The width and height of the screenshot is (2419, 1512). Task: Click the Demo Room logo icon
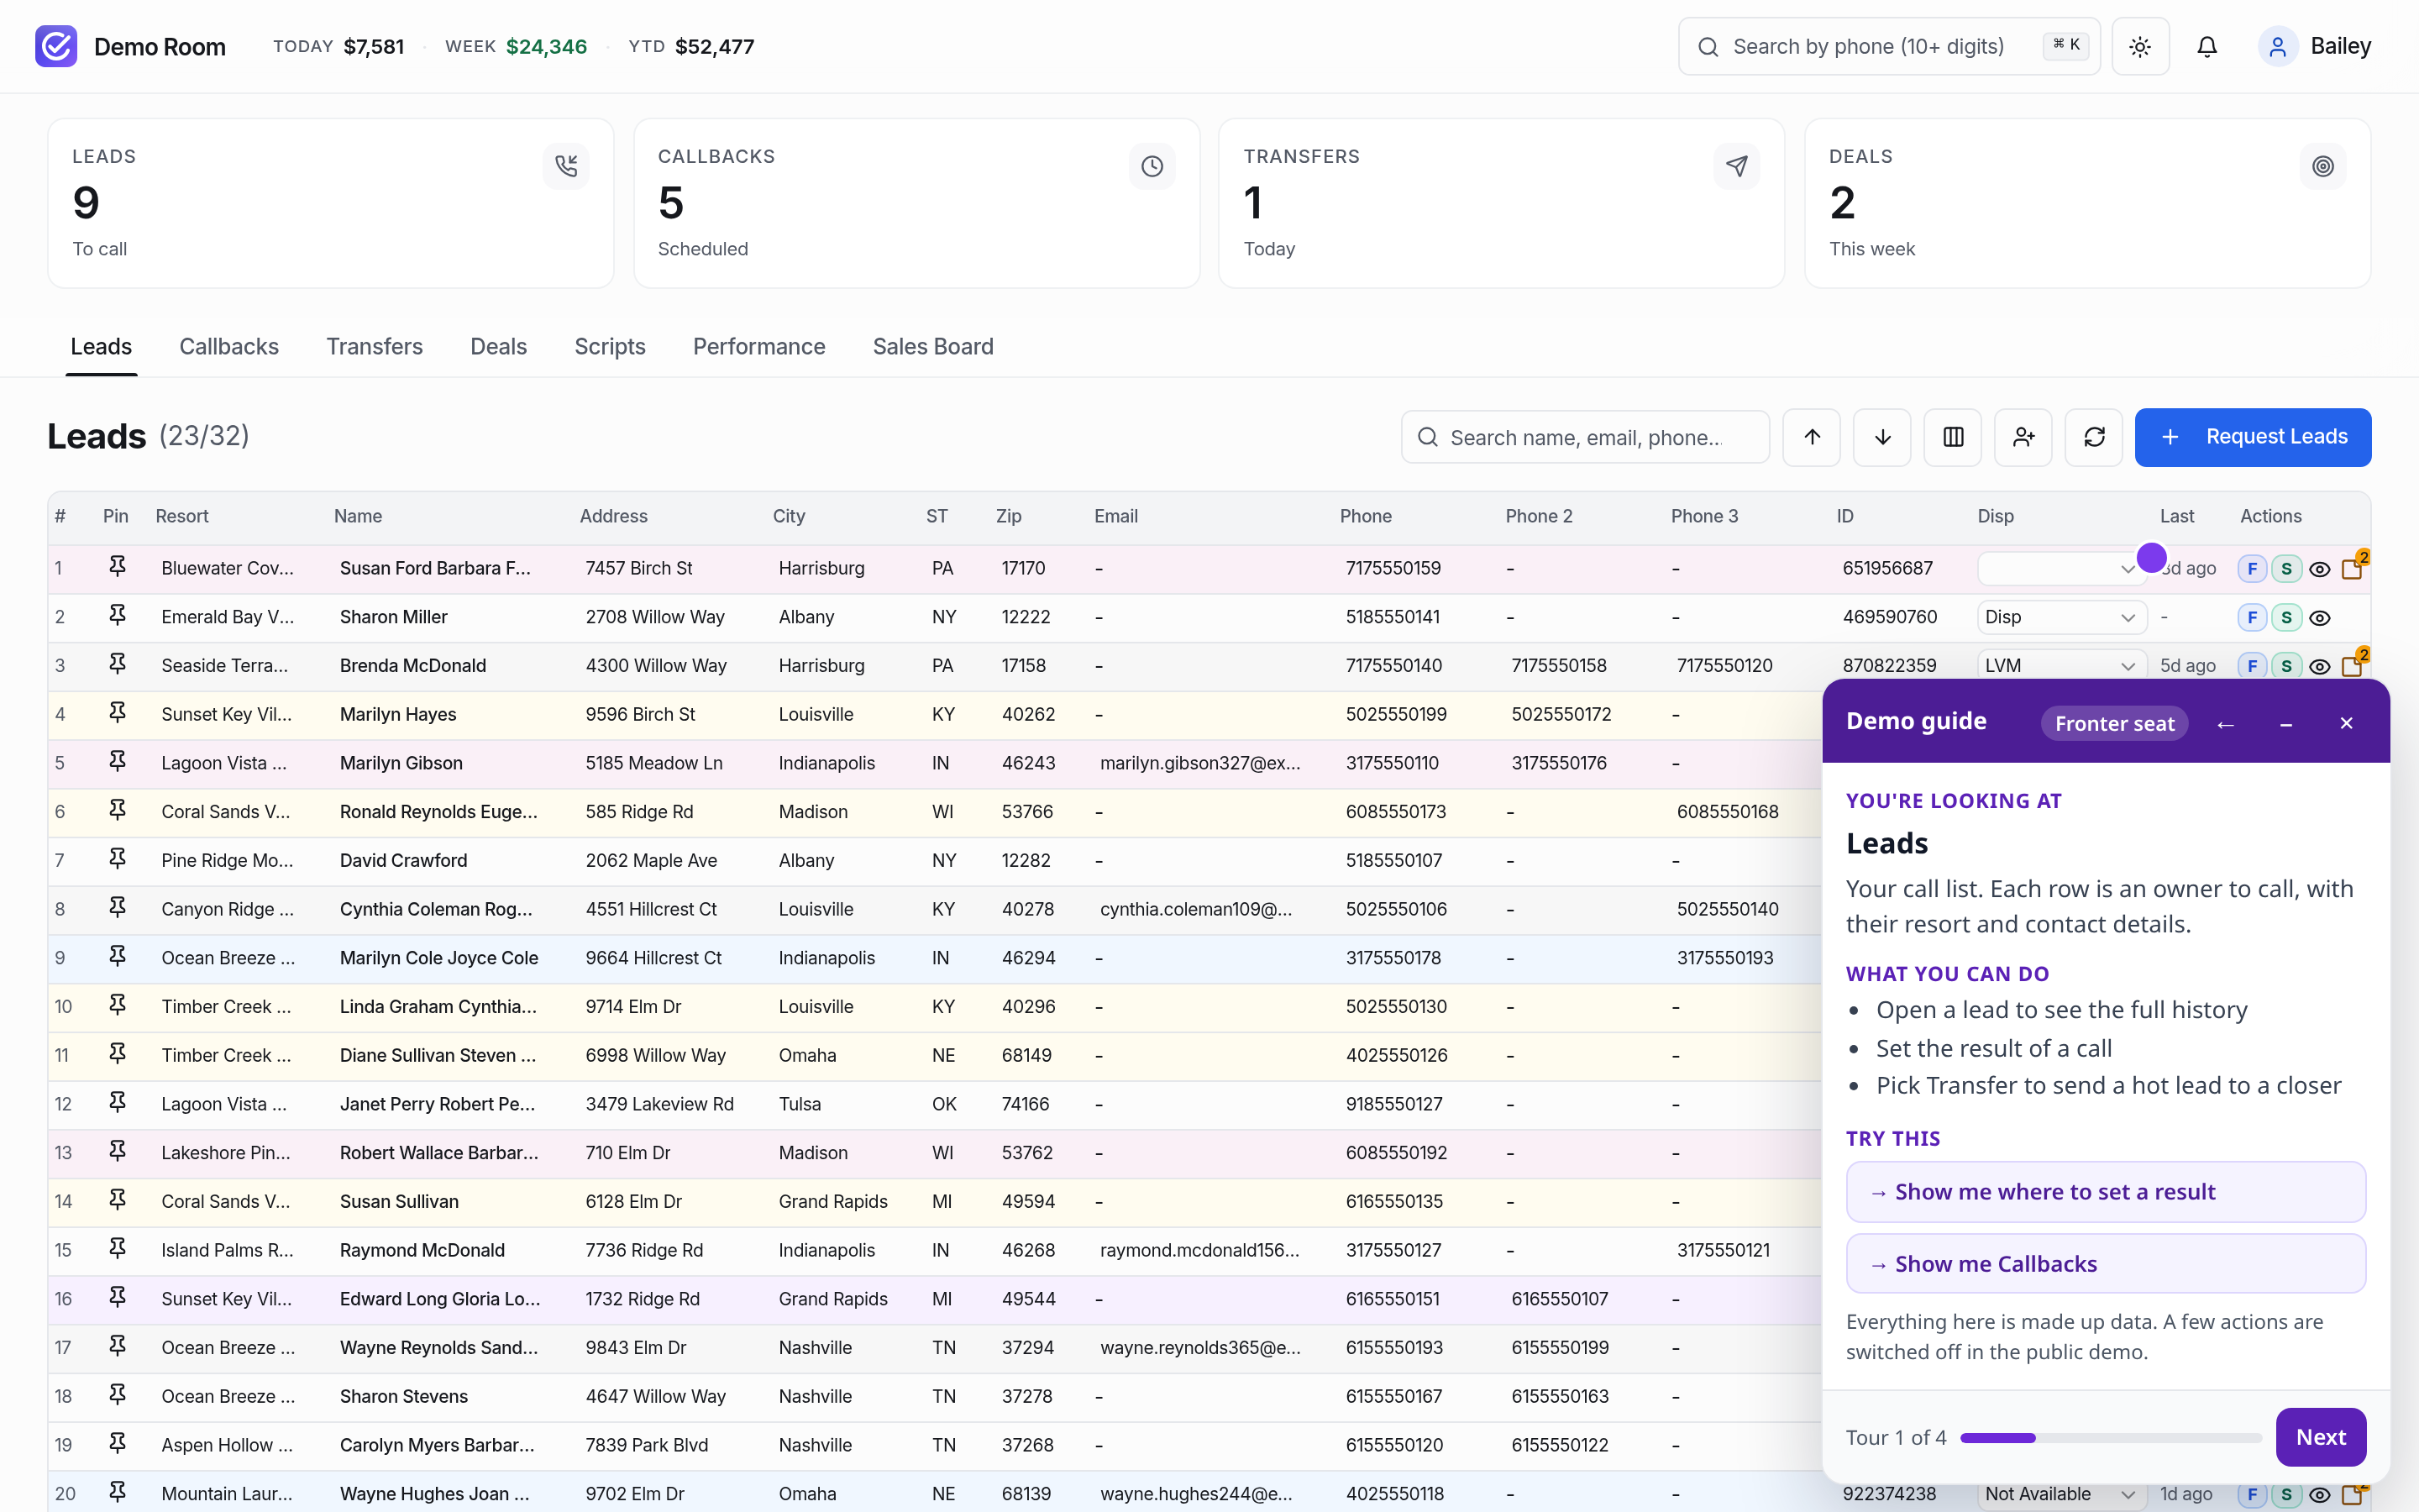[x=56, y=46]
